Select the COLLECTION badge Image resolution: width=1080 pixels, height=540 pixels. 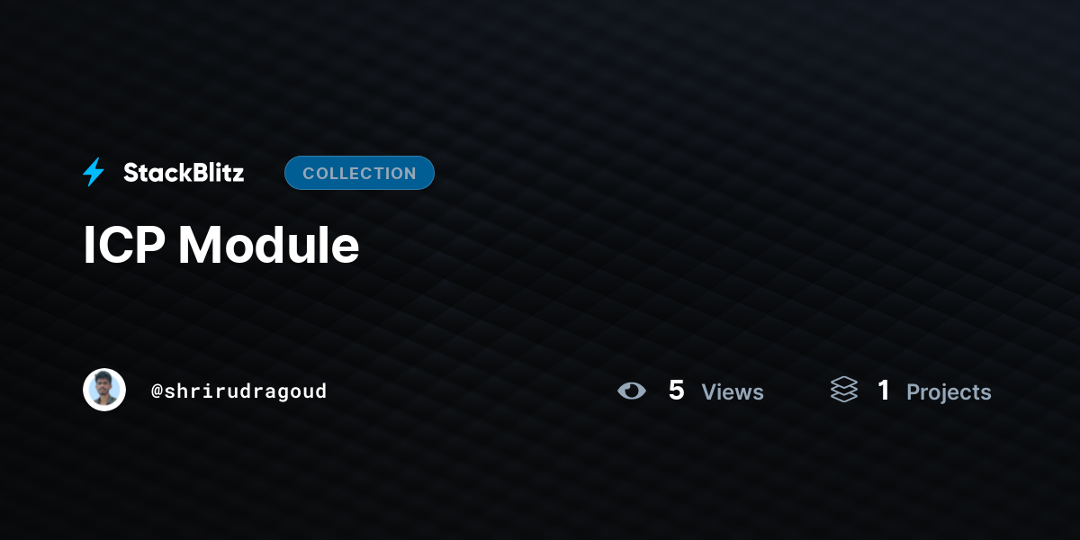[359, 173]
